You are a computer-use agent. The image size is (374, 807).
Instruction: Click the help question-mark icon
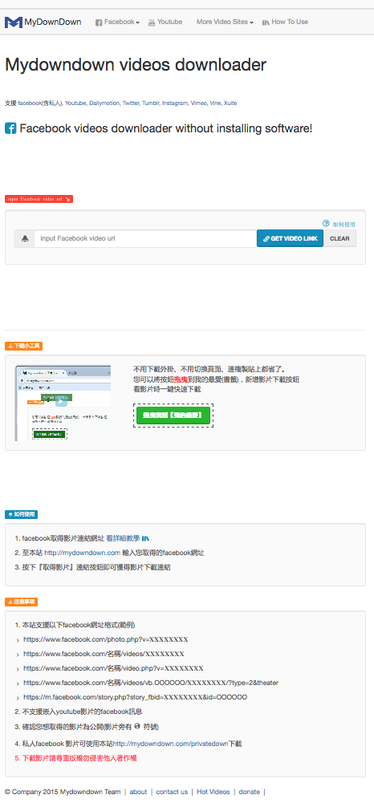pos(326,224)
